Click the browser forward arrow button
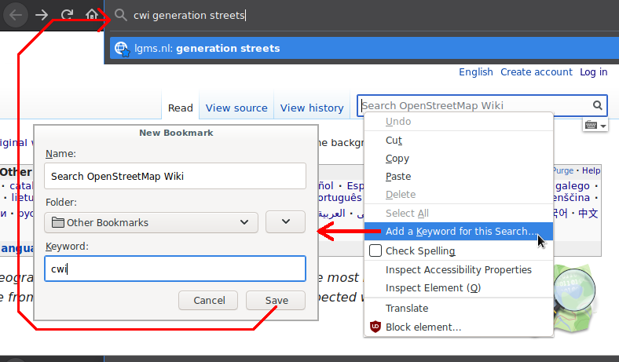 [42, 14]
